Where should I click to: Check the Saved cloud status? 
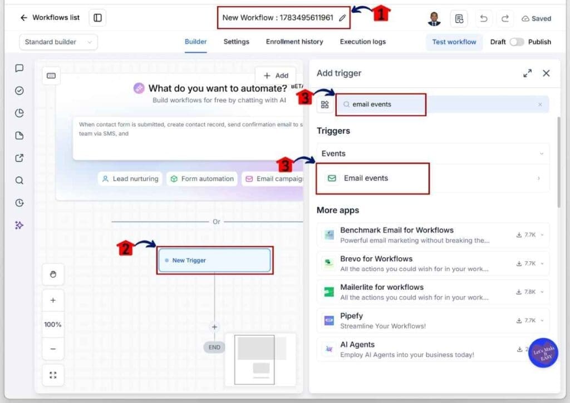coord(536,18)
